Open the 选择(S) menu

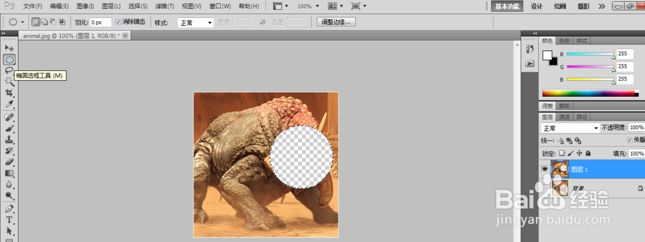(x=138, y=6)
